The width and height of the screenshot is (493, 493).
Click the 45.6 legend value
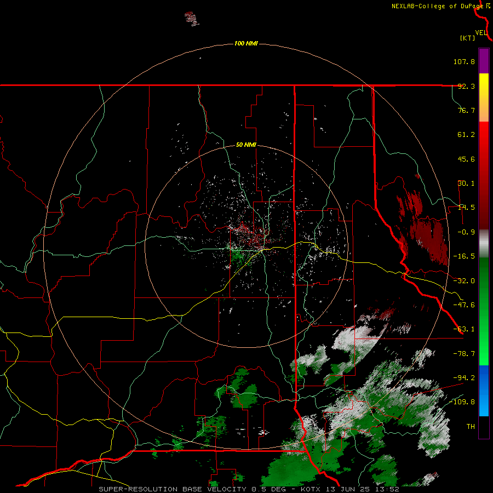pos(466,159)
